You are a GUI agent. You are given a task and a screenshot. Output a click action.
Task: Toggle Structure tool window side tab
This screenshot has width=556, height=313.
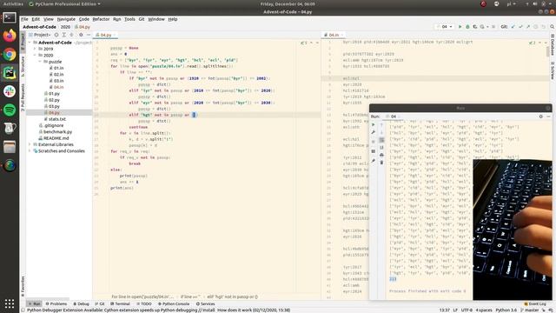point(23,66)
